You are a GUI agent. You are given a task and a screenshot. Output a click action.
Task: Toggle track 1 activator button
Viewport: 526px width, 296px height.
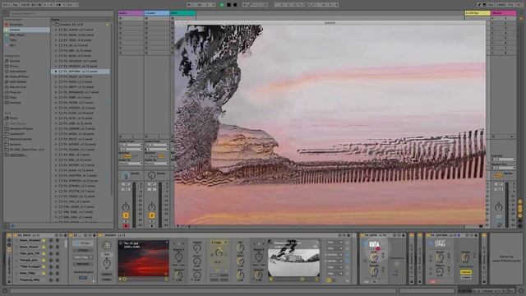point(126,215)
